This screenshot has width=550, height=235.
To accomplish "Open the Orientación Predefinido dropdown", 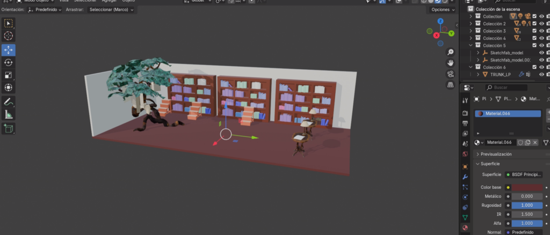I will coord(45,10).
